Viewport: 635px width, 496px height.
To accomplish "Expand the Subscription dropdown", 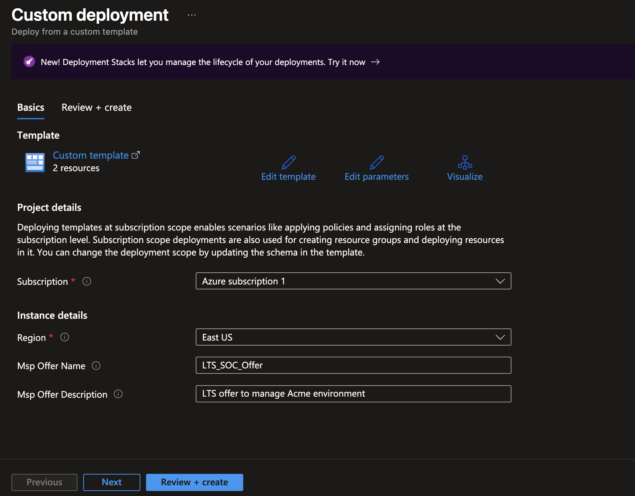I will click(354, 281).
